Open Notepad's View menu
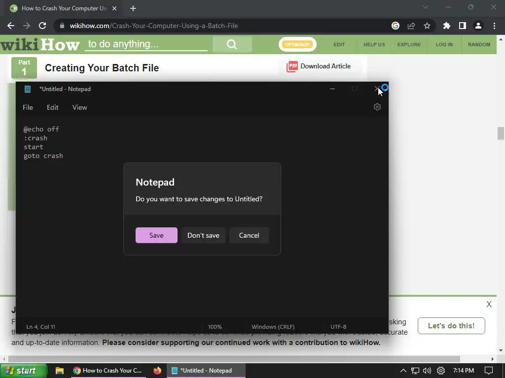Screen dimensions: 505x378 click(79, 107)
